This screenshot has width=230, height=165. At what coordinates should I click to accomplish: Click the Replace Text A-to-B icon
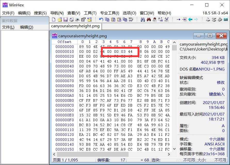tap(161, 20)
